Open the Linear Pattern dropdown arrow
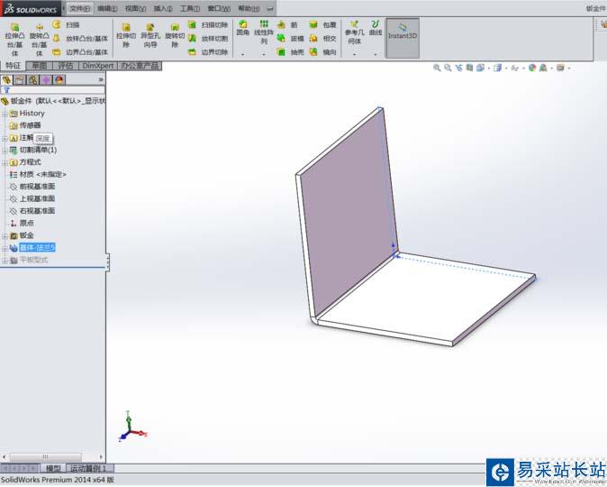607x487 pixels. pos(264,55)
